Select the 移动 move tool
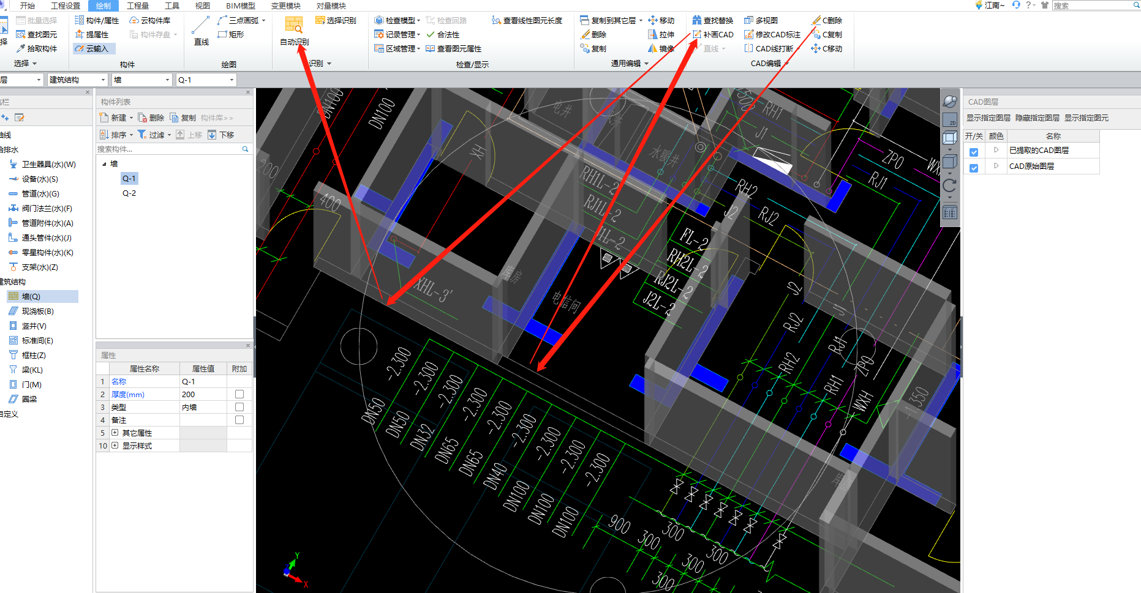Viewport: 1141px width, 593px height. [x=661, y=20]
